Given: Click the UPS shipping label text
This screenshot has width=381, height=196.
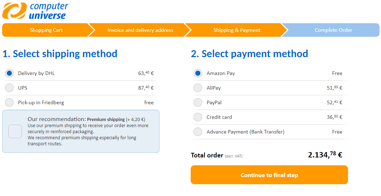Looking at the screenshot, I should coord(23,88).
